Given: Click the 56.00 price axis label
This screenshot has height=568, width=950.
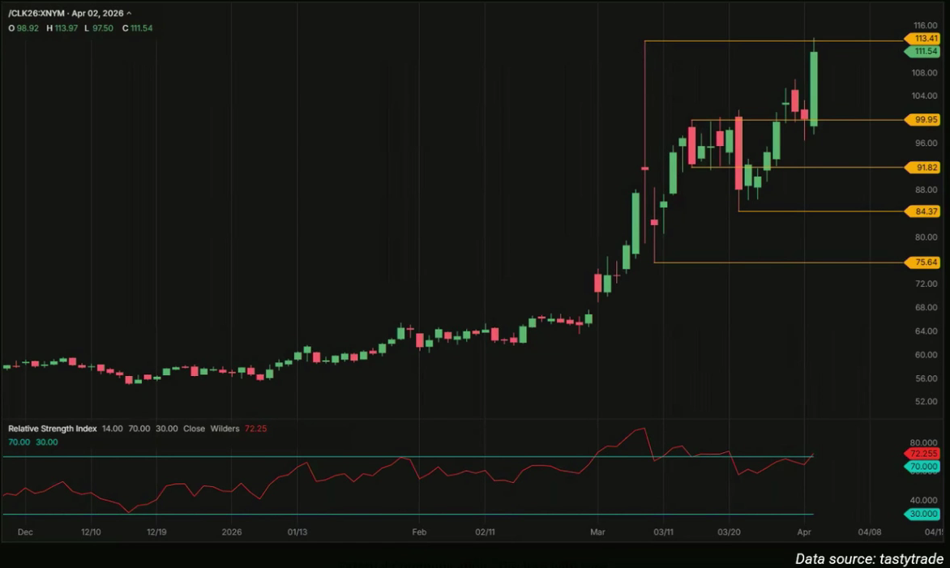Looking at the screenshot, I should coord(925,378).
